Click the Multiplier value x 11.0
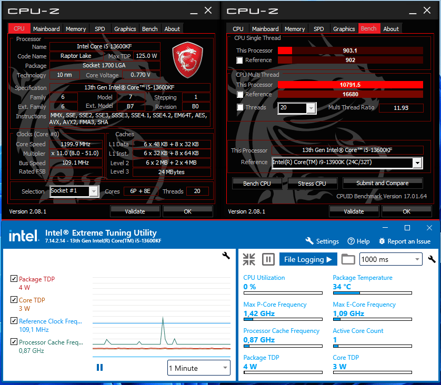441x385 pixels. [76, 154]
